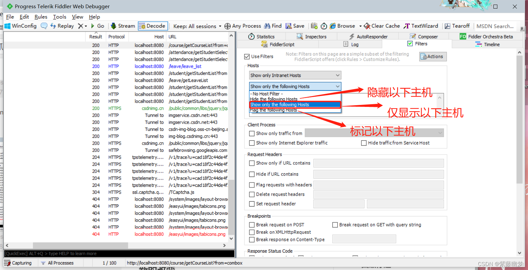The width and height of the screenshot is (528, 270).
Task: Choose Hide the following Hosts option
Action: [295, 99]
